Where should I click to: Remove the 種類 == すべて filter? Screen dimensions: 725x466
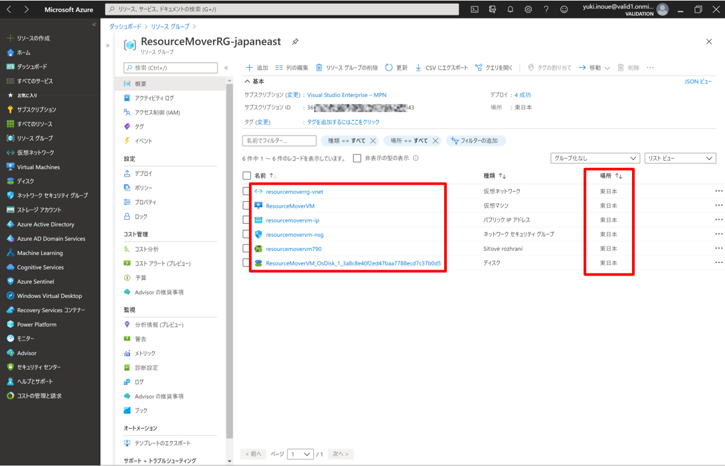[x=373, y=141]
